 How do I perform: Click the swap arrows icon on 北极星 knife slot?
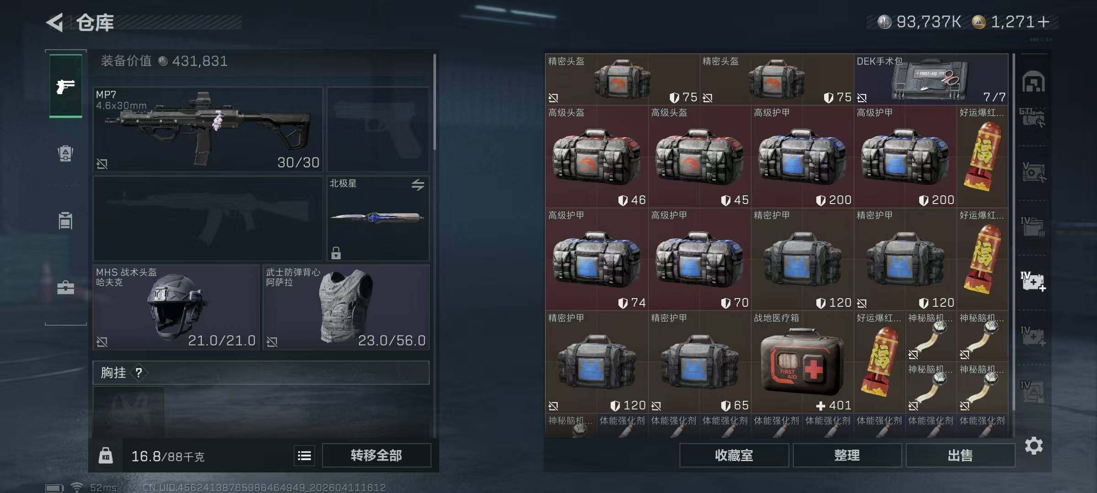click(418, 185)
